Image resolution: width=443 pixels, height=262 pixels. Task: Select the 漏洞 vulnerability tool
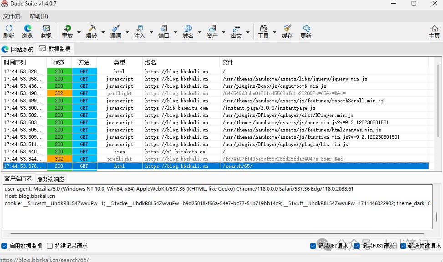pos(116,31)
